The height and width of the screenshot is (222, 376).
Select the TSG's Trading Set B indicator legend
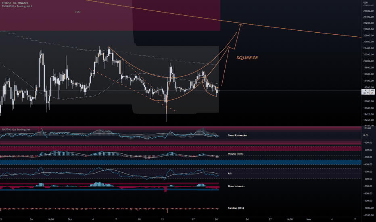point(17,6)
